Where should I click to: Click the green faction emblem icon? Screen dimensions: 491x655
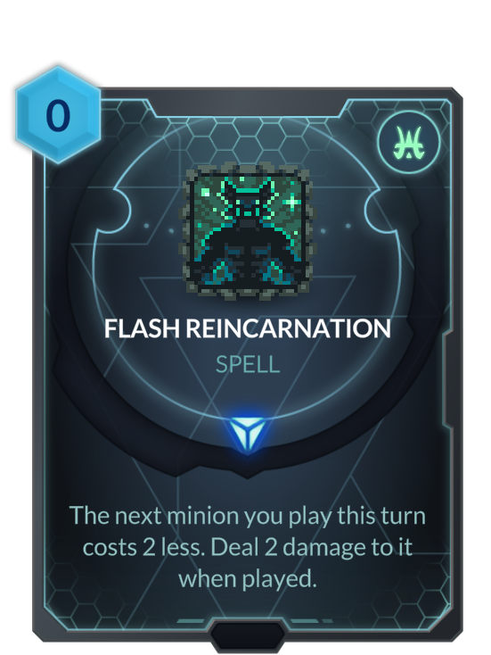(409, 143)
